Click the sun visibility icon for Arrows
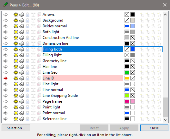Screen dimensions: 170x139 [16, 14]
